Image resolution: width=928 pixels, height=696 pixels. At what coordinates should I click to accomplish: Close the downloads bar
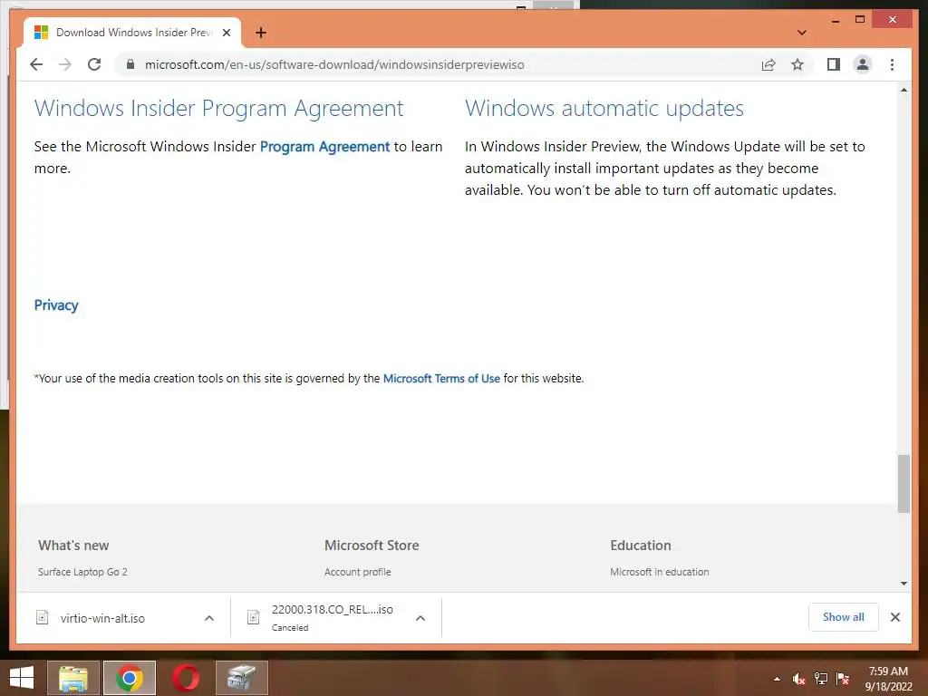point(894,617)
